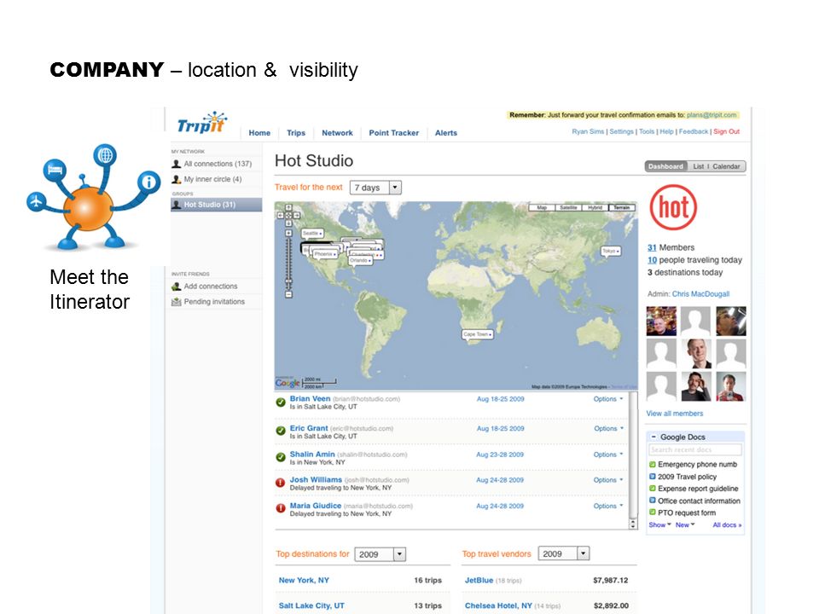Click the map pan-up arrow
The image size is (819, 614).
click(x=288, y=208)
